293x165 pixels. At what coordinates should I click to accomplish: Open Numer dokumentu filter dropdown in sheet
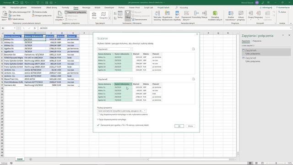click(44, 36)
